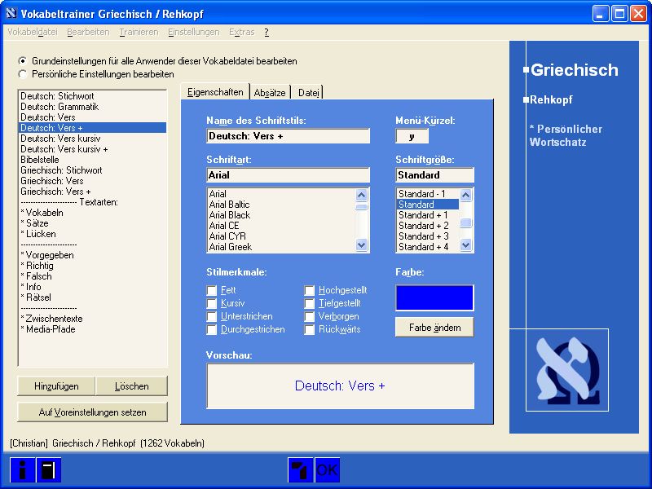Open the Vokabeldatei menu

coord(33,32)
